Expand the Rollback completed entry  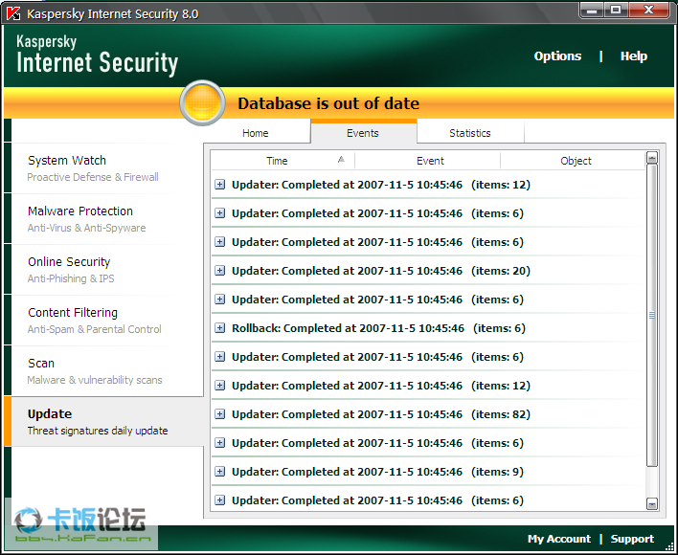[x=220, y=328]
